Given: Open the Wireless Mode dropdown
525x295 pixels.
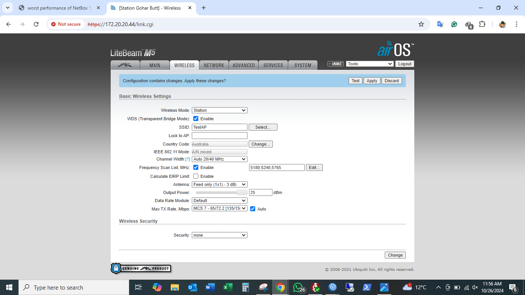Looking at the screenshot, I should point(219,110).
